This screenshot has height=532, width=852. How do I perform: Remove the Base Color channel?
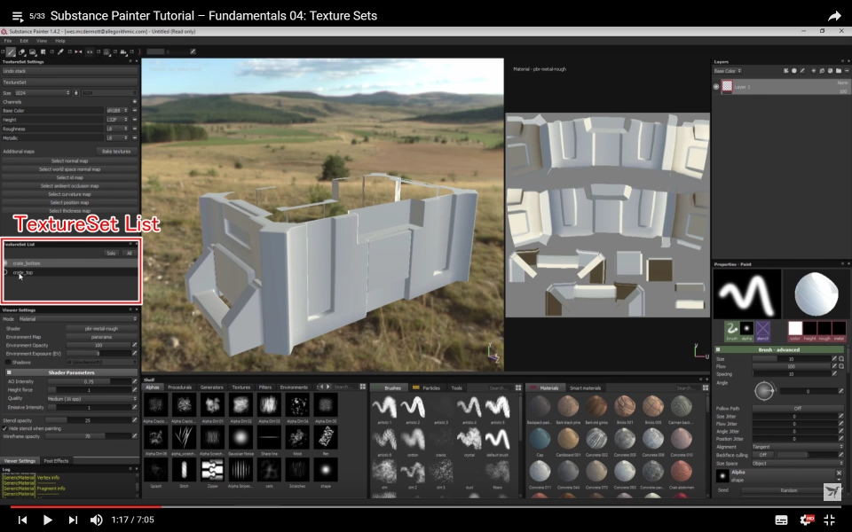pos(135,111)
